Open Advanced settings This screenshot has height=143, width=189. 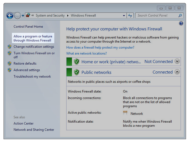pyautogui.click(x=27, y=70)
